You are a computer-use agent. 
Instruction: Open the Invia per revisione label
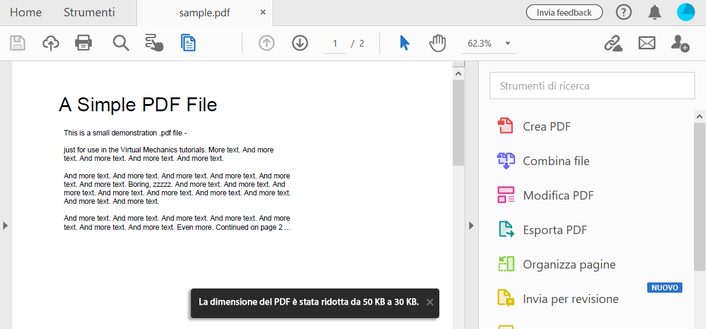(x=570, y=299)
